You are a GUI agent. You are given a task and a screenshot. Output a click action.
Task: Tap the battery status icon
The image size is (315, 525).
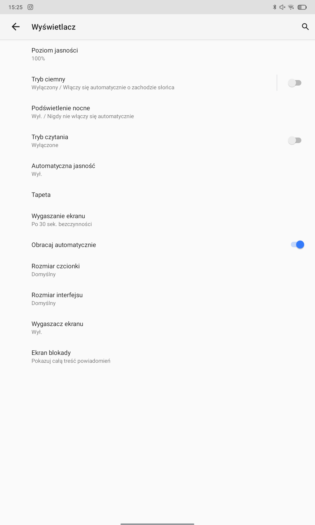(x=302, y=7)
